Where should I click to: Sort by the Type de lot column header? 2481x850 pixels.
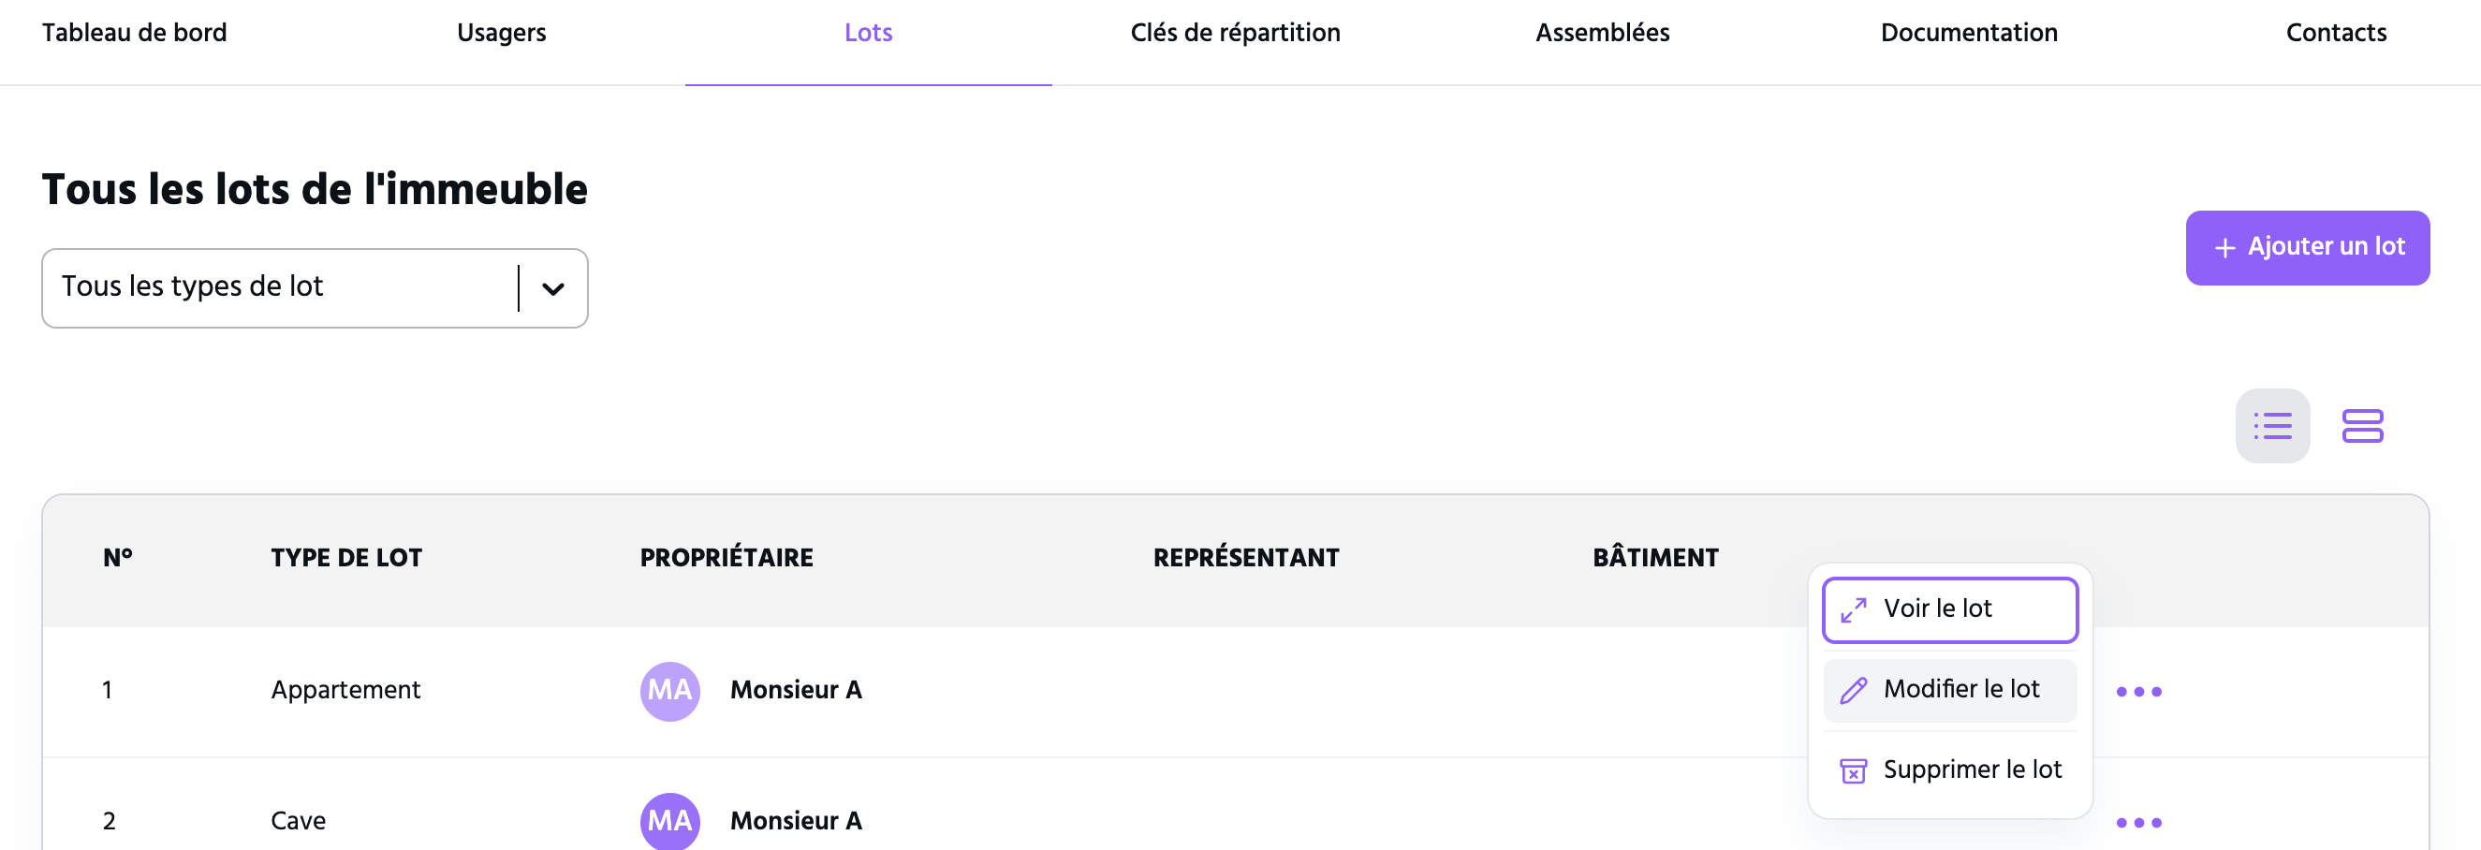click(345, 557)
